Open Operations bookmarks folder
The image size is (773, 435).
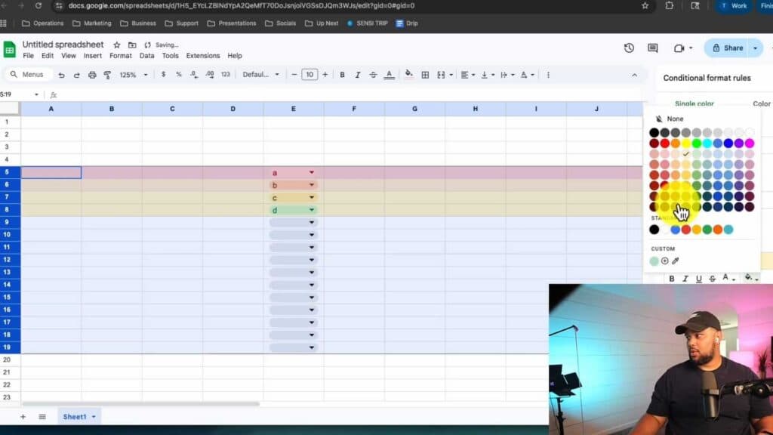click(43, 23)
